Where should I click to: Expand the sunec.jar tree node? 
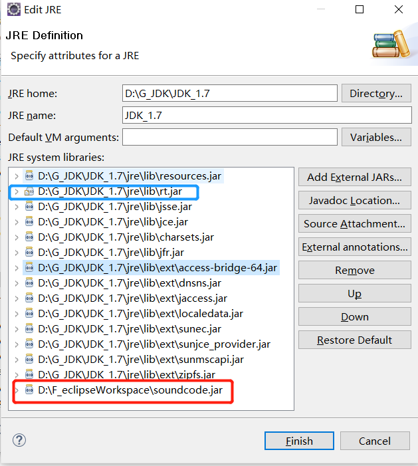(x=17, y=329)
